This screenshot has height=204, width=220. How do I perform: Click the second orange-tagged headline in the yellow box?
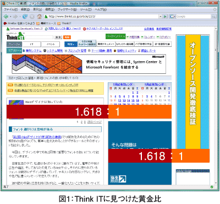(54, 90)
